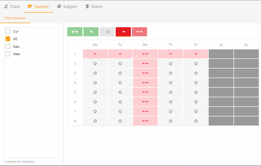Click the Subject book icon
The width and height of the screenshot is (261, 166).
59,7
